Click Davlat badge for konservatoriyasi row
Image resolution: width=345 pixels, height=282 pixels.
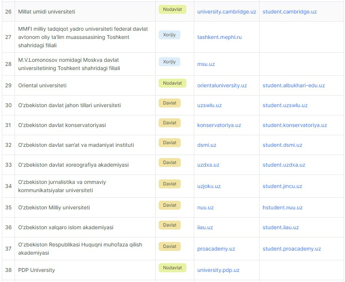tap(169, 123)
